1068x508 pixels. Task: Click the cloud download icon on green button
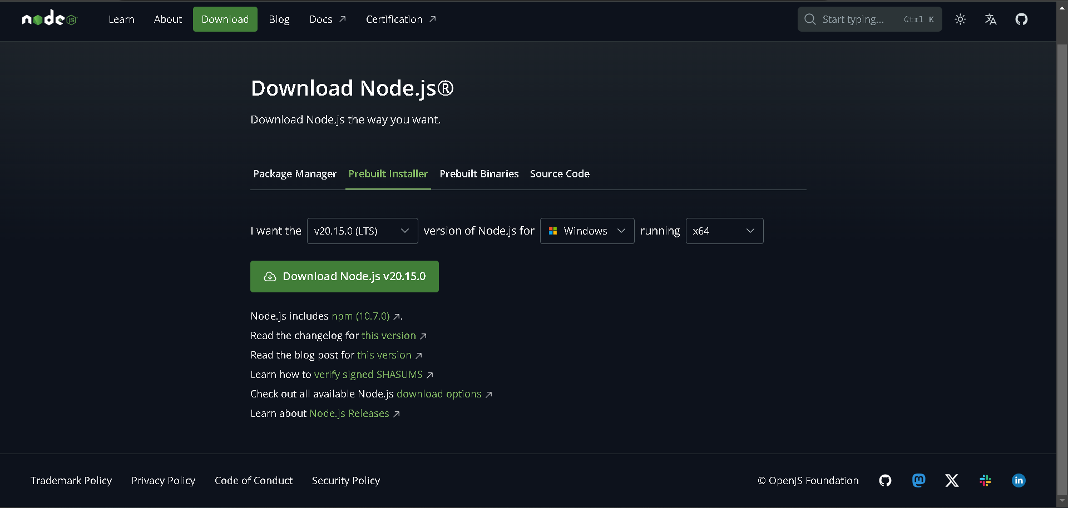(x=270, y=277)
